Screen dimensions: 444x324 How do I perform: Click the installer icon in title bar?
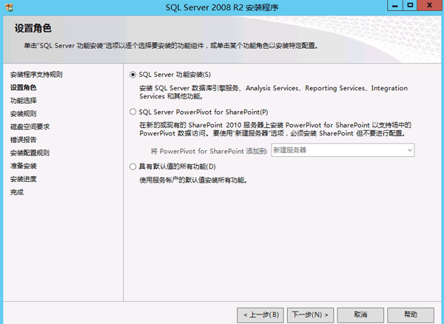[10, 7]
